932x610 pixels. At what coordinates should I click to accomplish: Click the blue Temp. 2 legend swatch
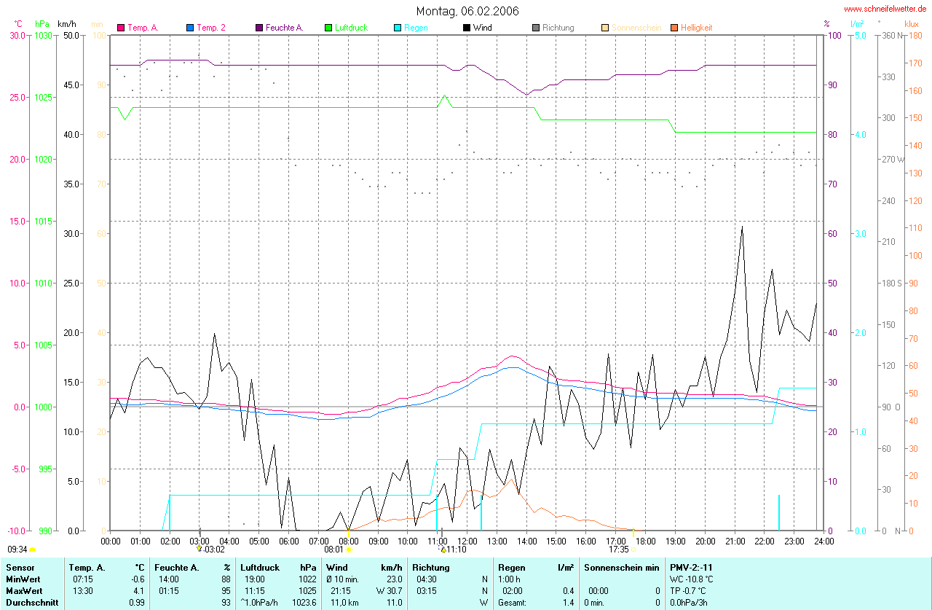tap(190, 28)
